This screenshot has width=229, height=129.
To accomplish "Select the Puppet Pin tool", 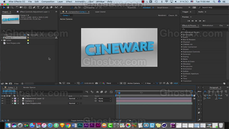I will pos(61,7).
